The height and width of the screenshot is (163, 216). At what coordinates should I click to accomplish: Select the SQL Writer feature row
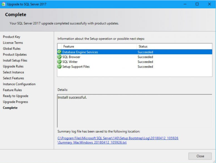pos(135,62)
